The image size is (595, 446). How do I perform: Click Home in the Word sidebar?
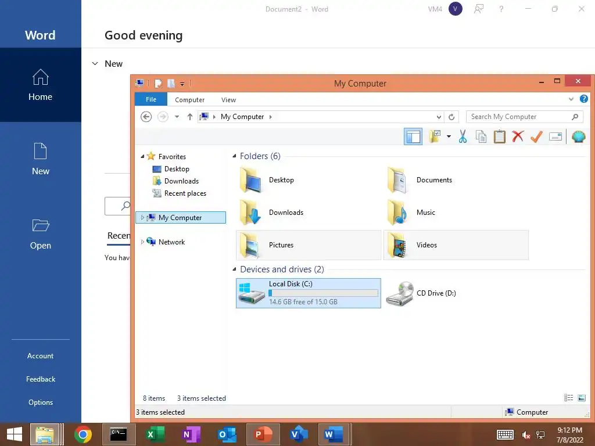point(40,85)
